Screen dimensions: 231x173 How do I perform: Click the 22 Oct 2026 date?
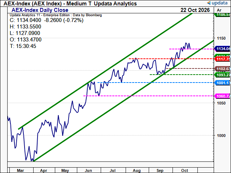click(195, 10)
